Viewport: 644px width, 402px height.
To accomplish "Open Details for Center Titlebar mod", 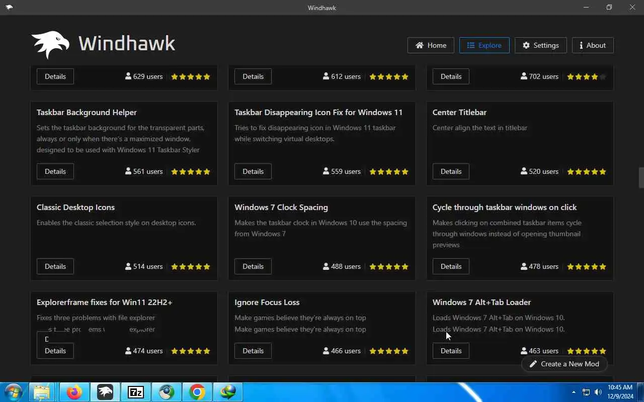I will coord(451,171).
